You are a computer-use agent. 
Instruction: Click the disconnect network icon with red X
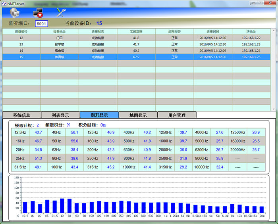click(x=37, y=12)
